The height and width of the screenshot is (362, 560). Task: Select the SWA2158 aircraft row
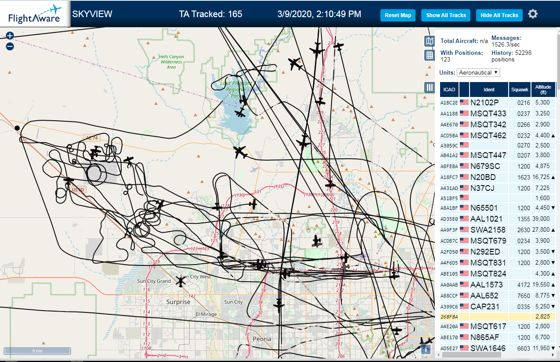coord(498,230)
